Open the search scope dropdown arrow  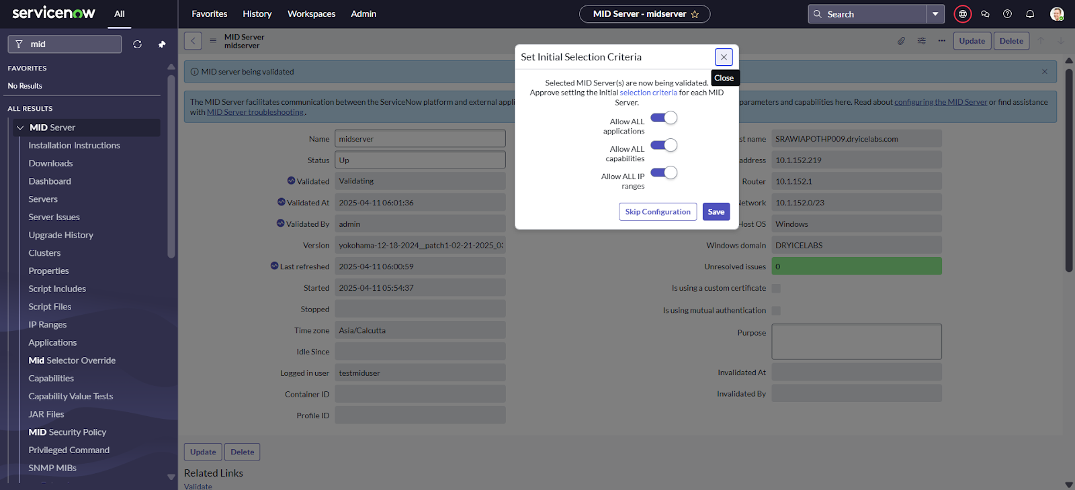click(935, 14)
